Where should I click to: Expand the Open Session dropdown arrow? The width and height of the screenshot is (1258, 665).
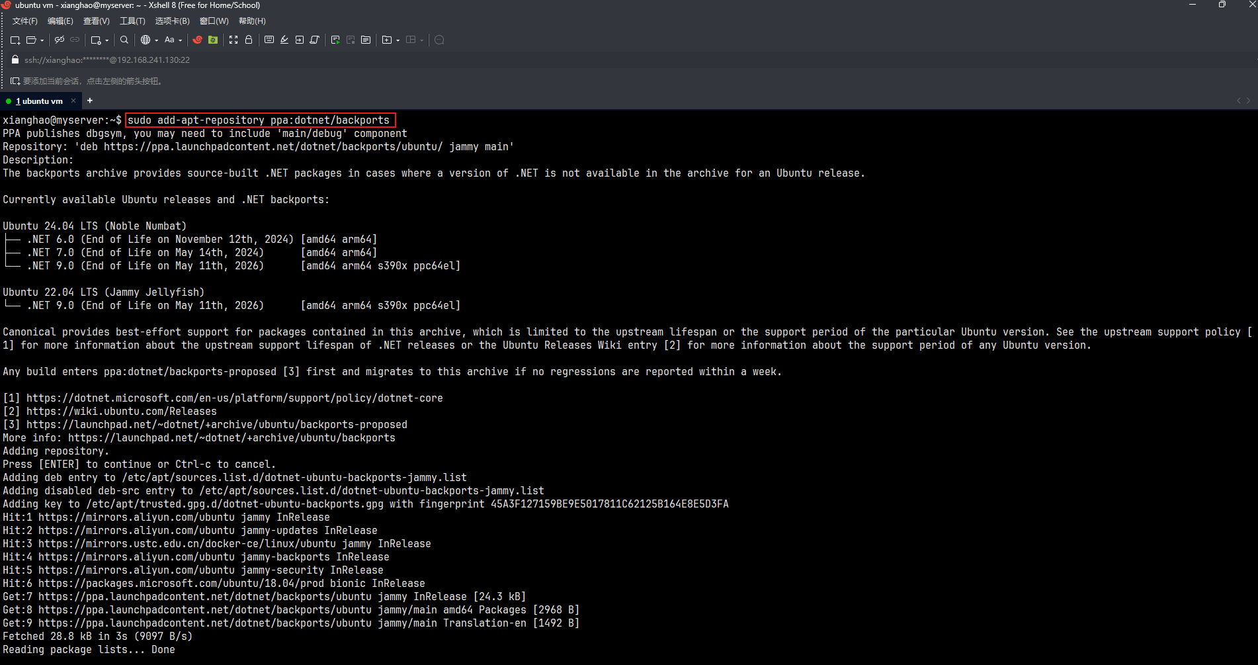click(x=42, y=40)
